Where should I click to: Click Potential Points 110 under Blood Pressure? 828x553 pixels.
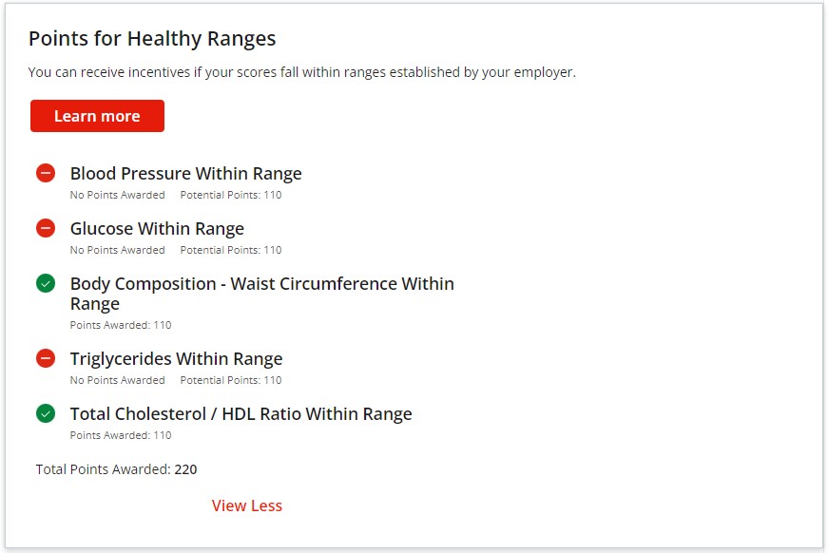[231, 195]
